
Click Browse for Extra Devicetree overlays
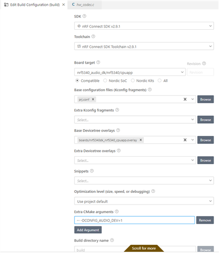point(206,160)
